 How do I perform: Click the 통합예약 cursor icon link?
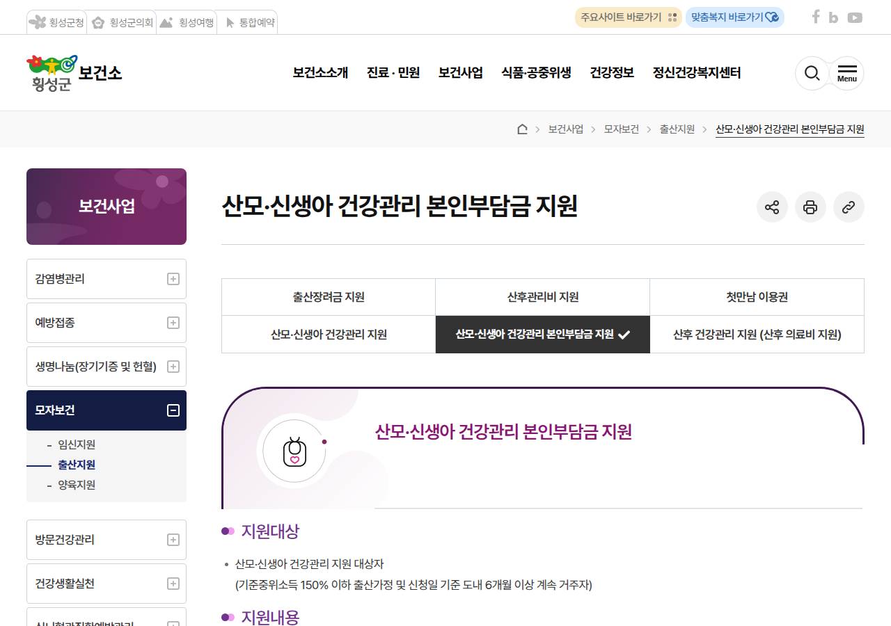(x=249, y=22)
